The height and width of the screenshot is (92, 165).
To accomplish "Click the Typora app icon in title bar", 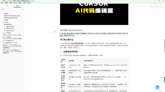I will pos(1,1).
